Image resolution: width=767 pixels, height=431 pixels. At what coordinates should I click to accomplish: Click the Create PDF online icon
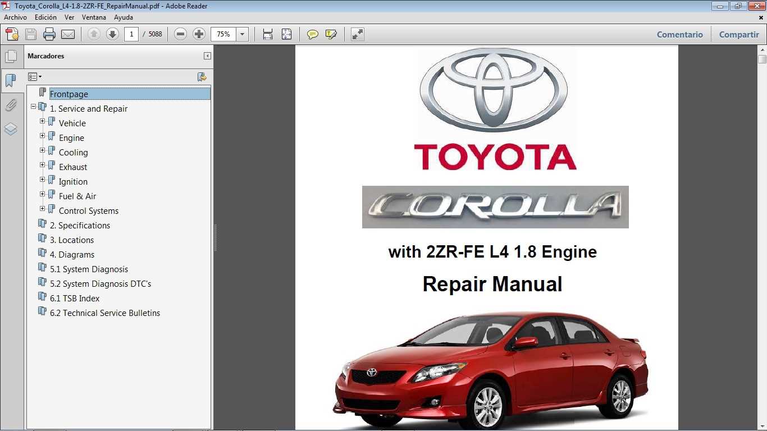12,34
